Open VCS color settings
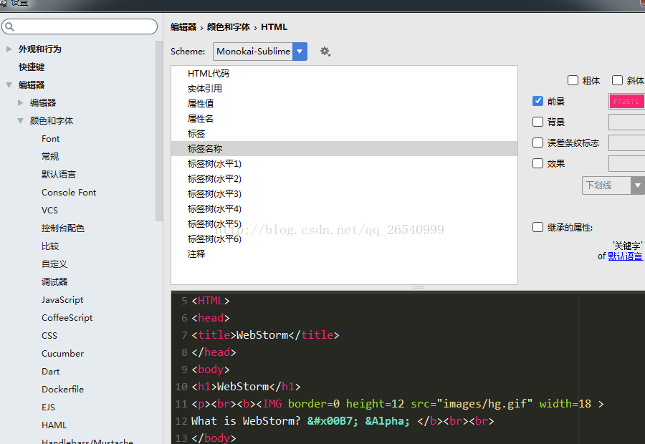The height and width of the screenshot is (444, 645). (49, 211)
